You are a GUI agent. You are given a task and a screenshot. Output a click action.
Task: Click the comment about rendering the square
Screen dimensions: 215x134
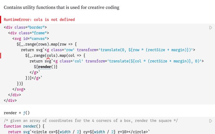91,121
